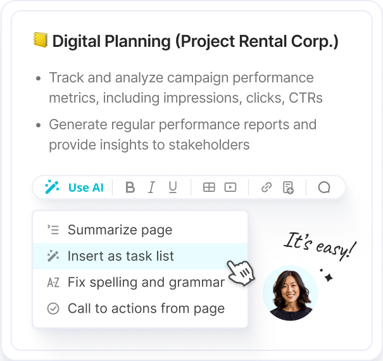The image size is (383, 361).
Task: Insert a table from toolbar
Action: (209, 187)
